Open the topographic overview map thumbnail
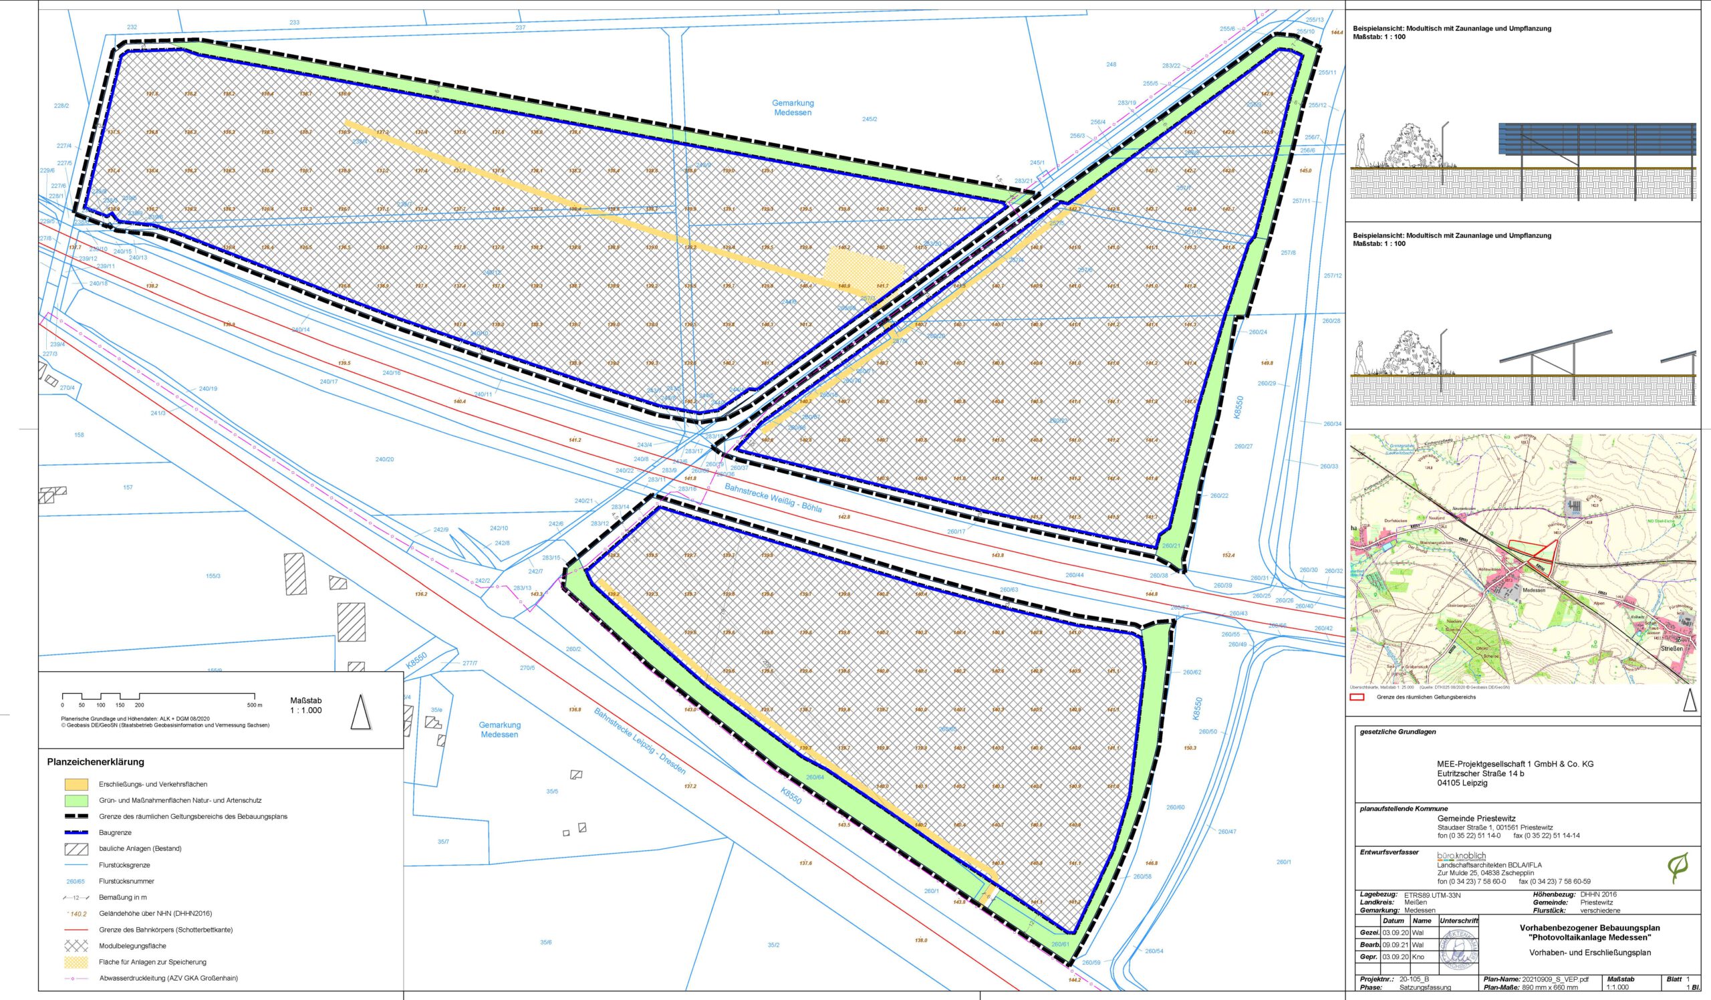Screen dimensions: 1711x1000 click(x=1523, y=559)
